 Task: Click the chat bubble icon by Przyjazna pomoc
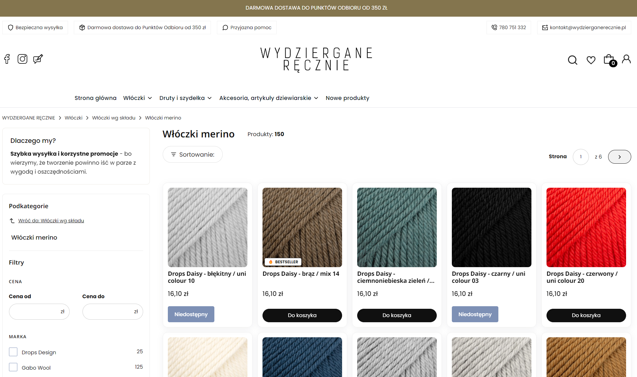[x=225, y=28]
